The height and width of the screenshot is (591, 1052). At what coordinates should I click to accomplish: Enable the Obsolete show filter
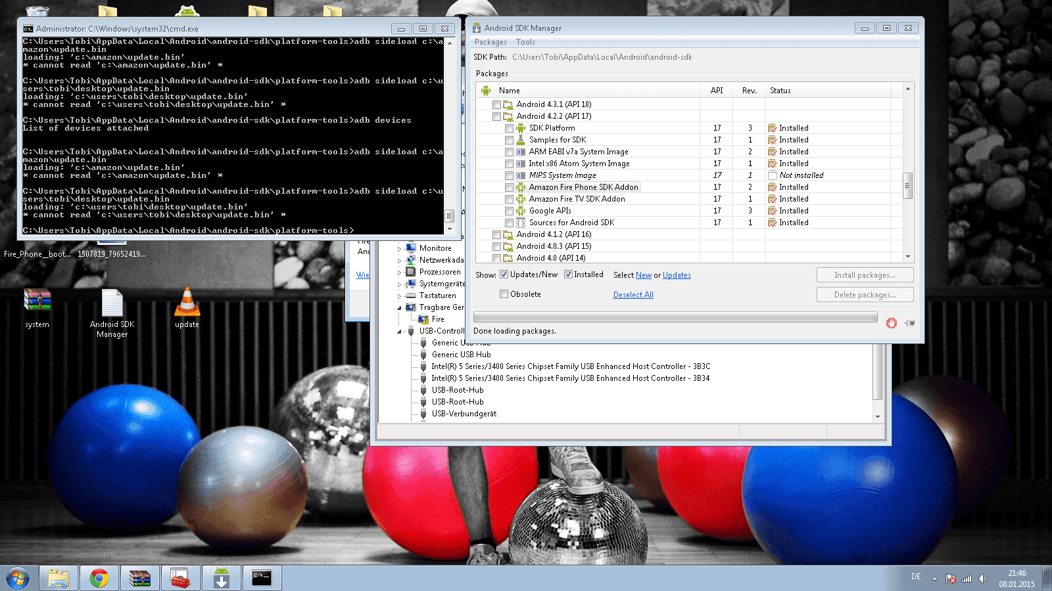[504, 294]
